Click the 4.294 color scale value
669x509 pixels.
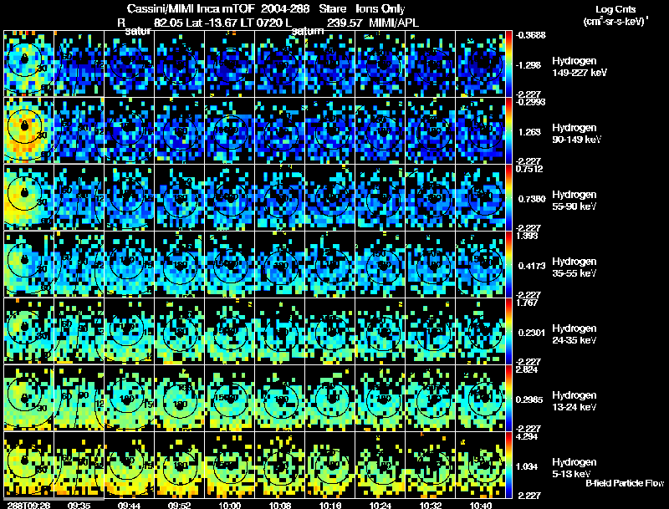click(527, 436)
